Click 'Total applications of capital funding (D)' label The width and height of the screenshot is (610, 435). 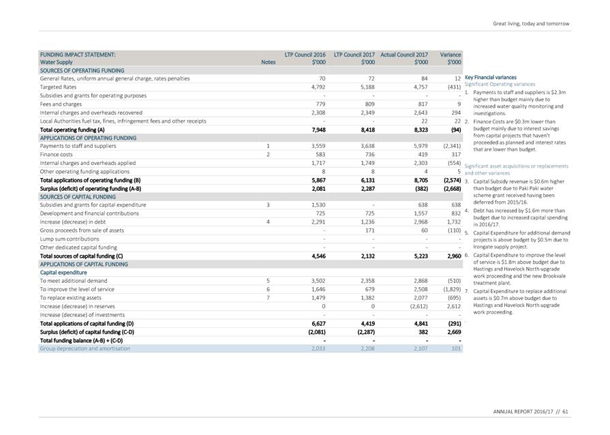coord(87,324)
